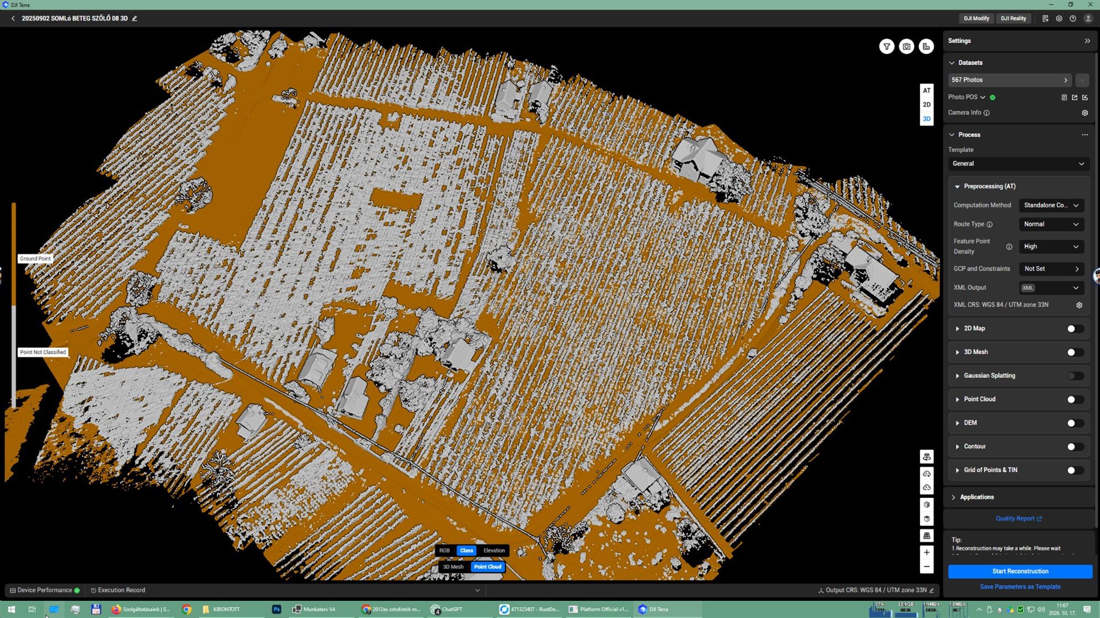Image resolution: width=1100 pixels, height=618 pixels.
Task: Enable the 3D Mesh toggle
Action: (x=1075, y=352)
